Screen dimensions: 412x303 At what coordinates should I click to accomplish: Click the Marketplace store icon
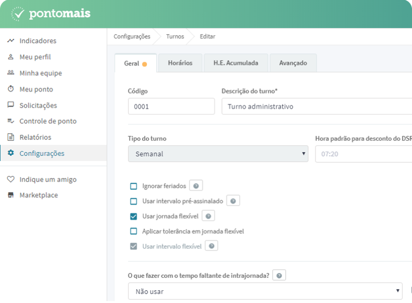[x=11, y=195]
